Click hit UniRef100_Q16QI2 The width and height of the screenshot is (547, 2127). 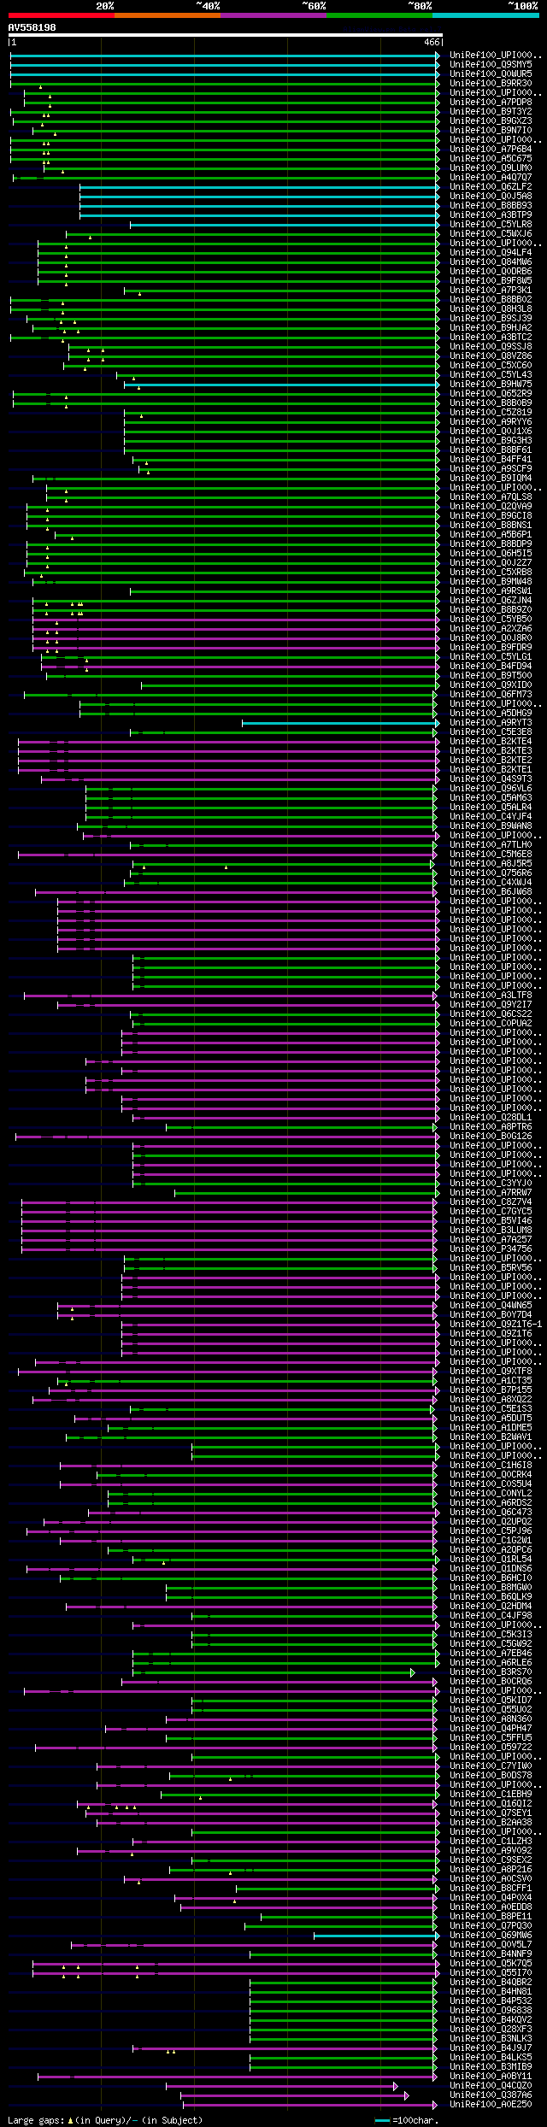[x=491, y=1803]
